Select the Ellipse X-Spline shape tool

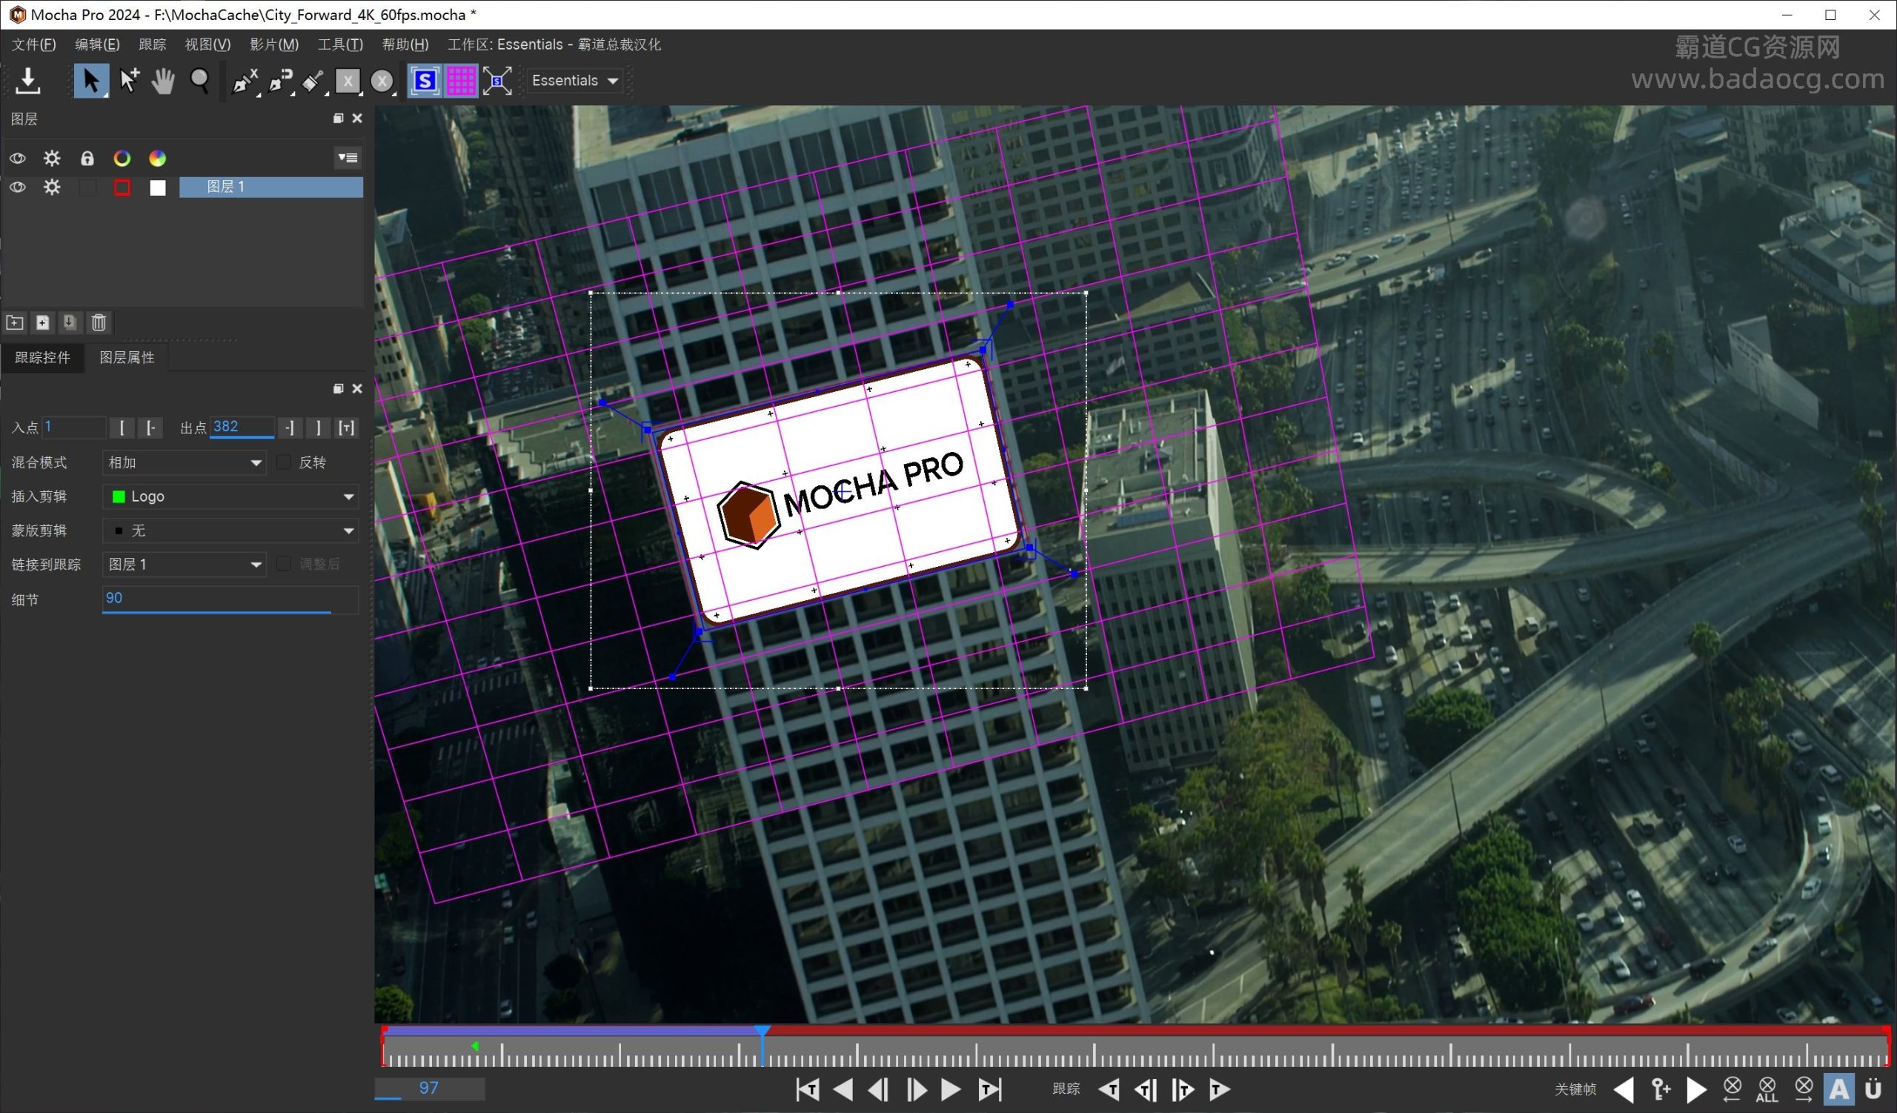tap(382, 81)
